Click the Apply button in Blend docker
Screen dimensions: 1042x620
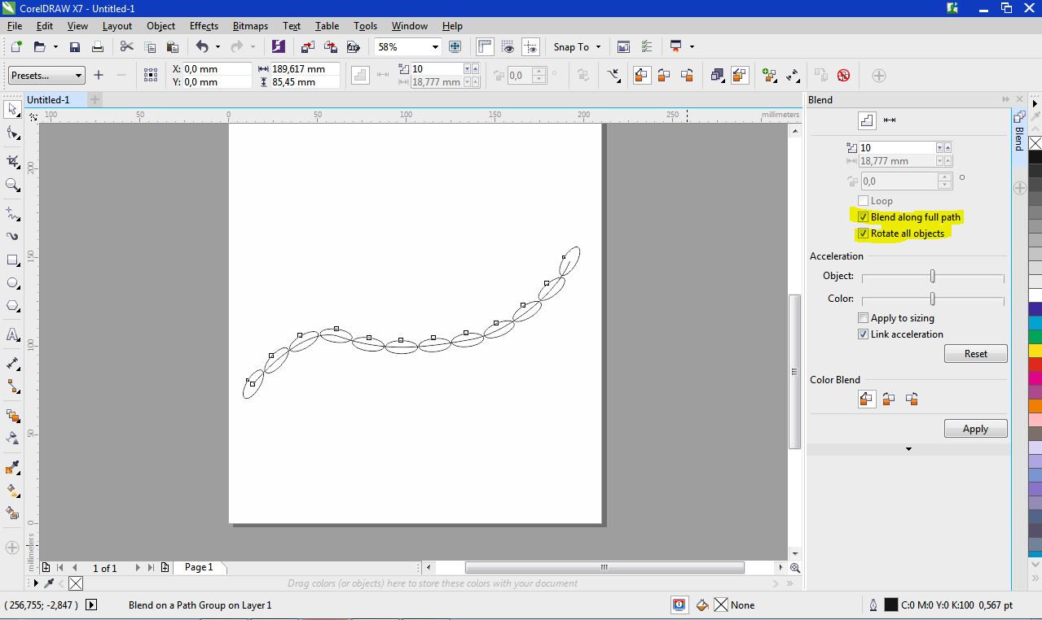975,429
